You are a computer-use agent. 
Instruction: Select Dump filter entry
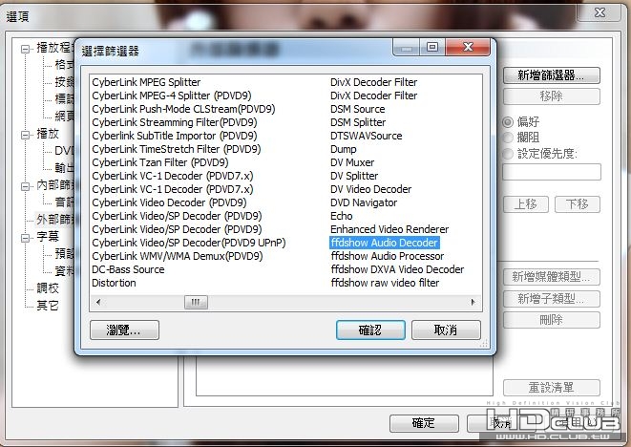click(344, 149)
